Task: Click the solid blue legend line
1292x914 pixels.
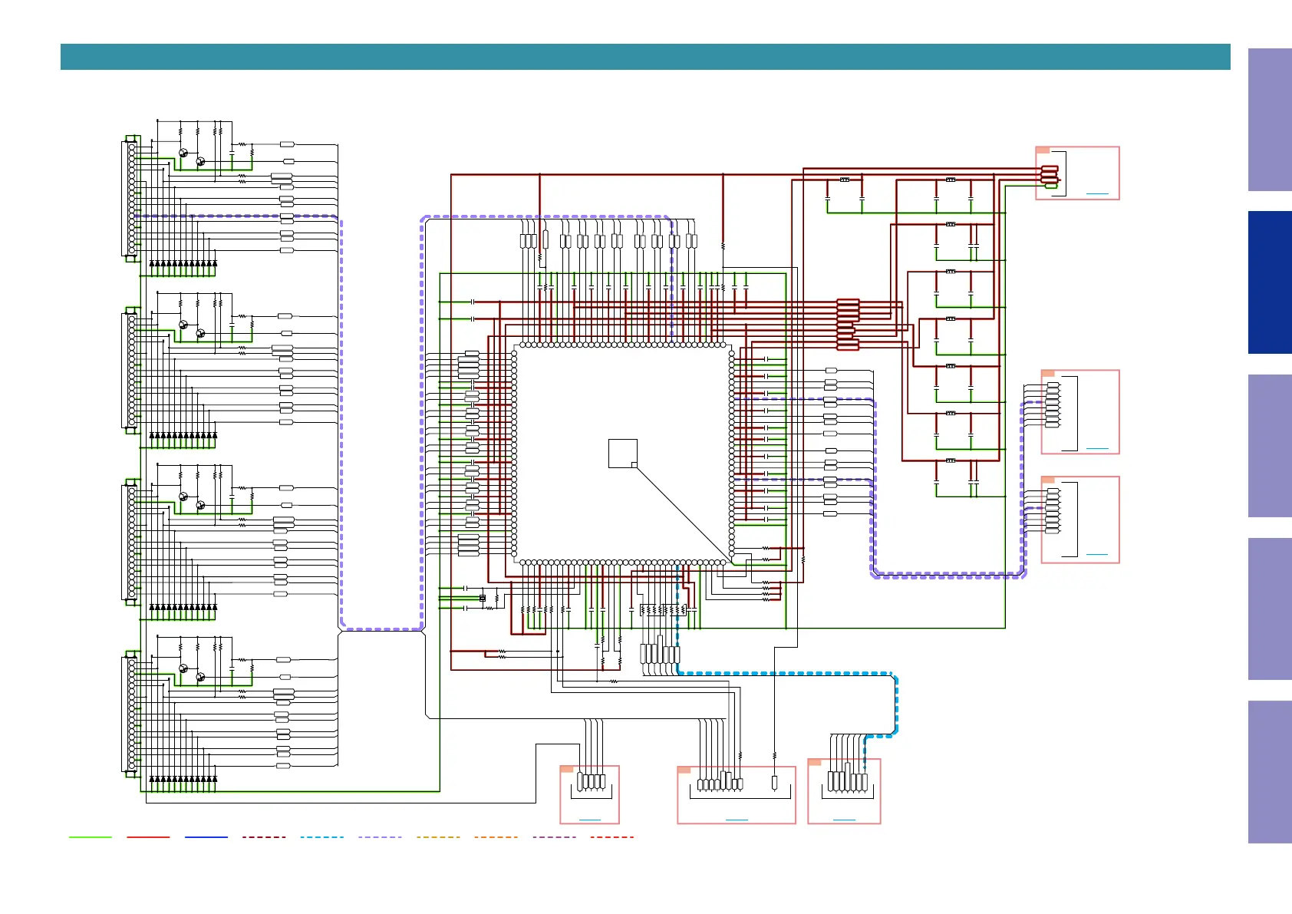Action: (206, 836)
